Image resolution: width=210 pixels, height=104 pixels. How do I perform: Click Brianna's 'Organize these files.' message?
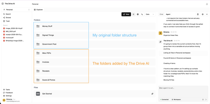coord(171,35)
